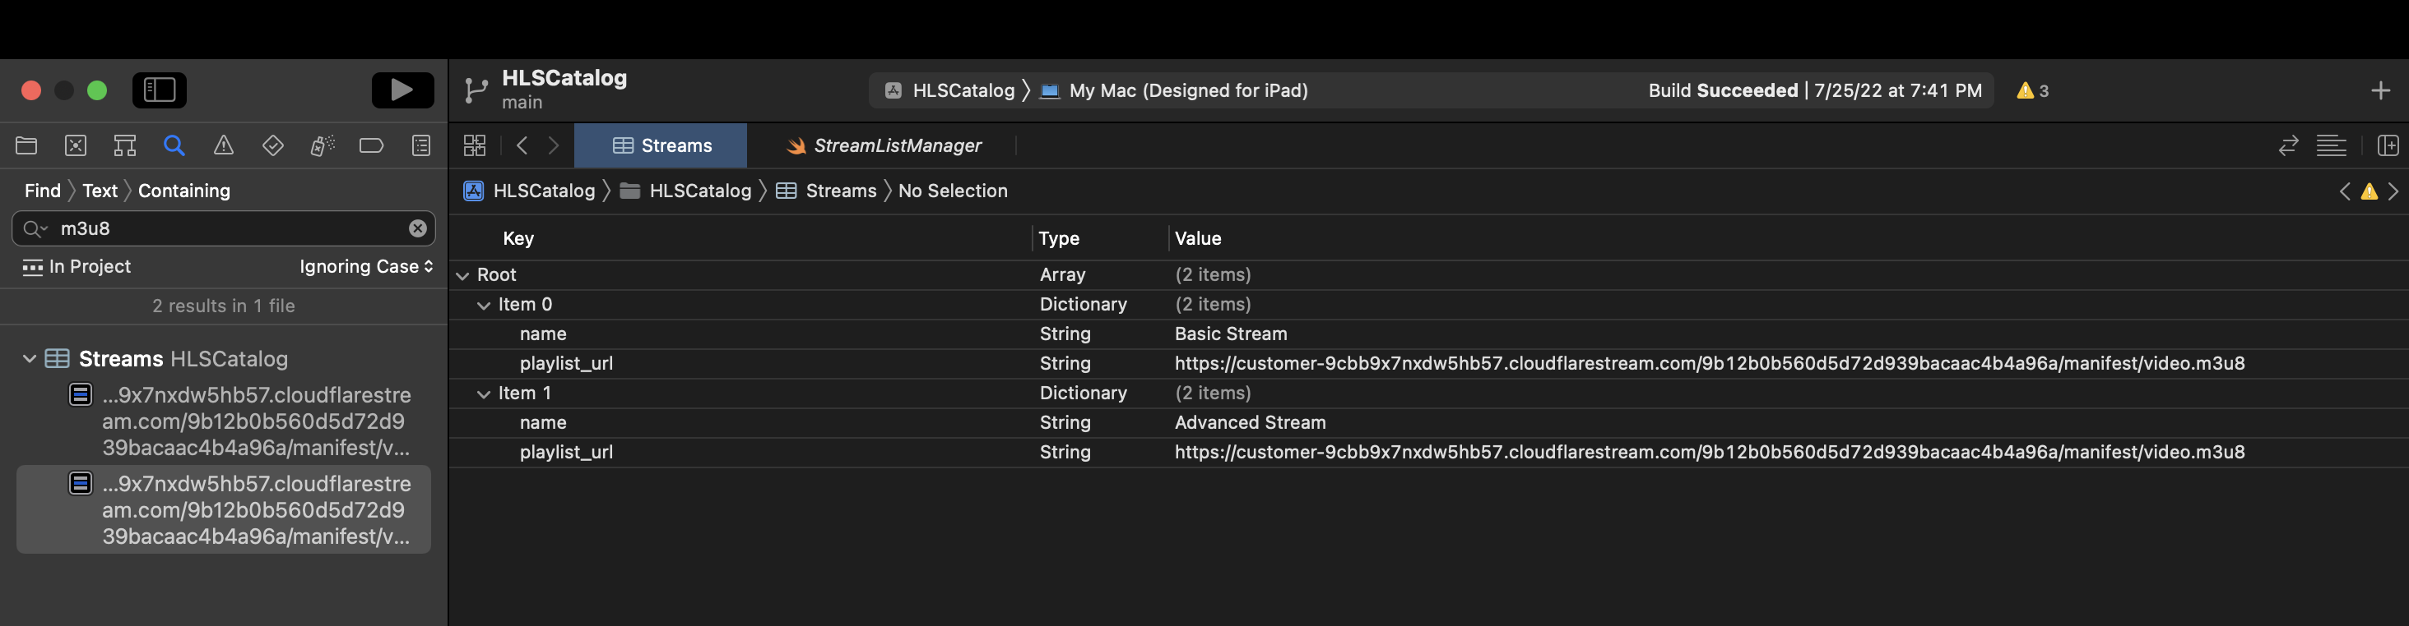The width and height of the screenshot is (2409, 626).
Task: Toggle the navigator sidebar visibility
Action: point(160,90)
